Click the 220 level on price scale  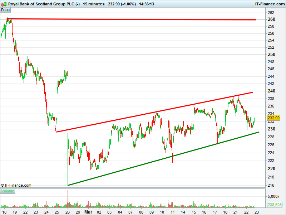[x=271, y=169]
